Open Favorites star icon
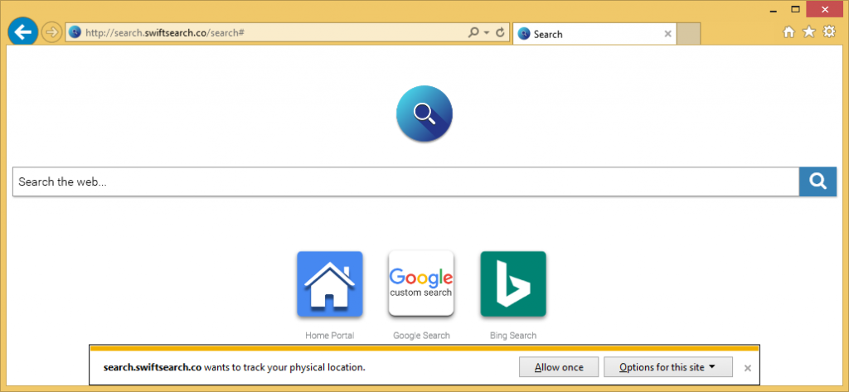The height and width of the screenshot is (392, 849). (808, 32)
